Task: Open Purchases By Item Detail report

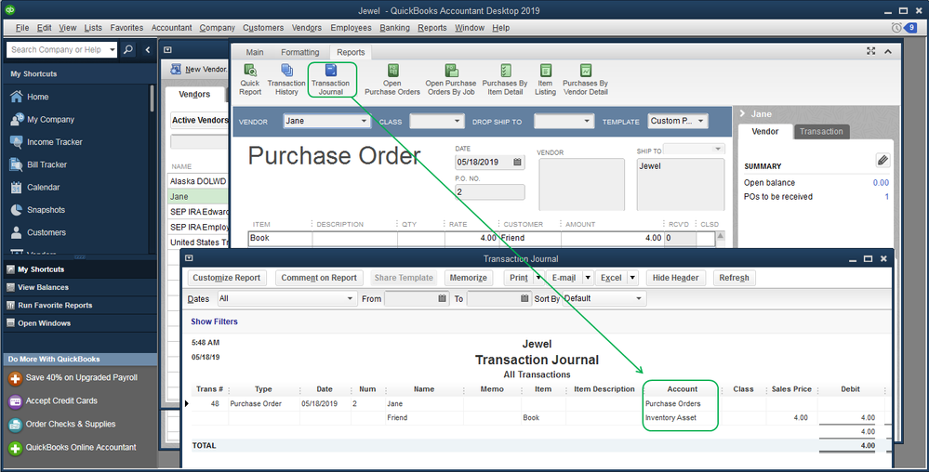Action: click(505, 79)
